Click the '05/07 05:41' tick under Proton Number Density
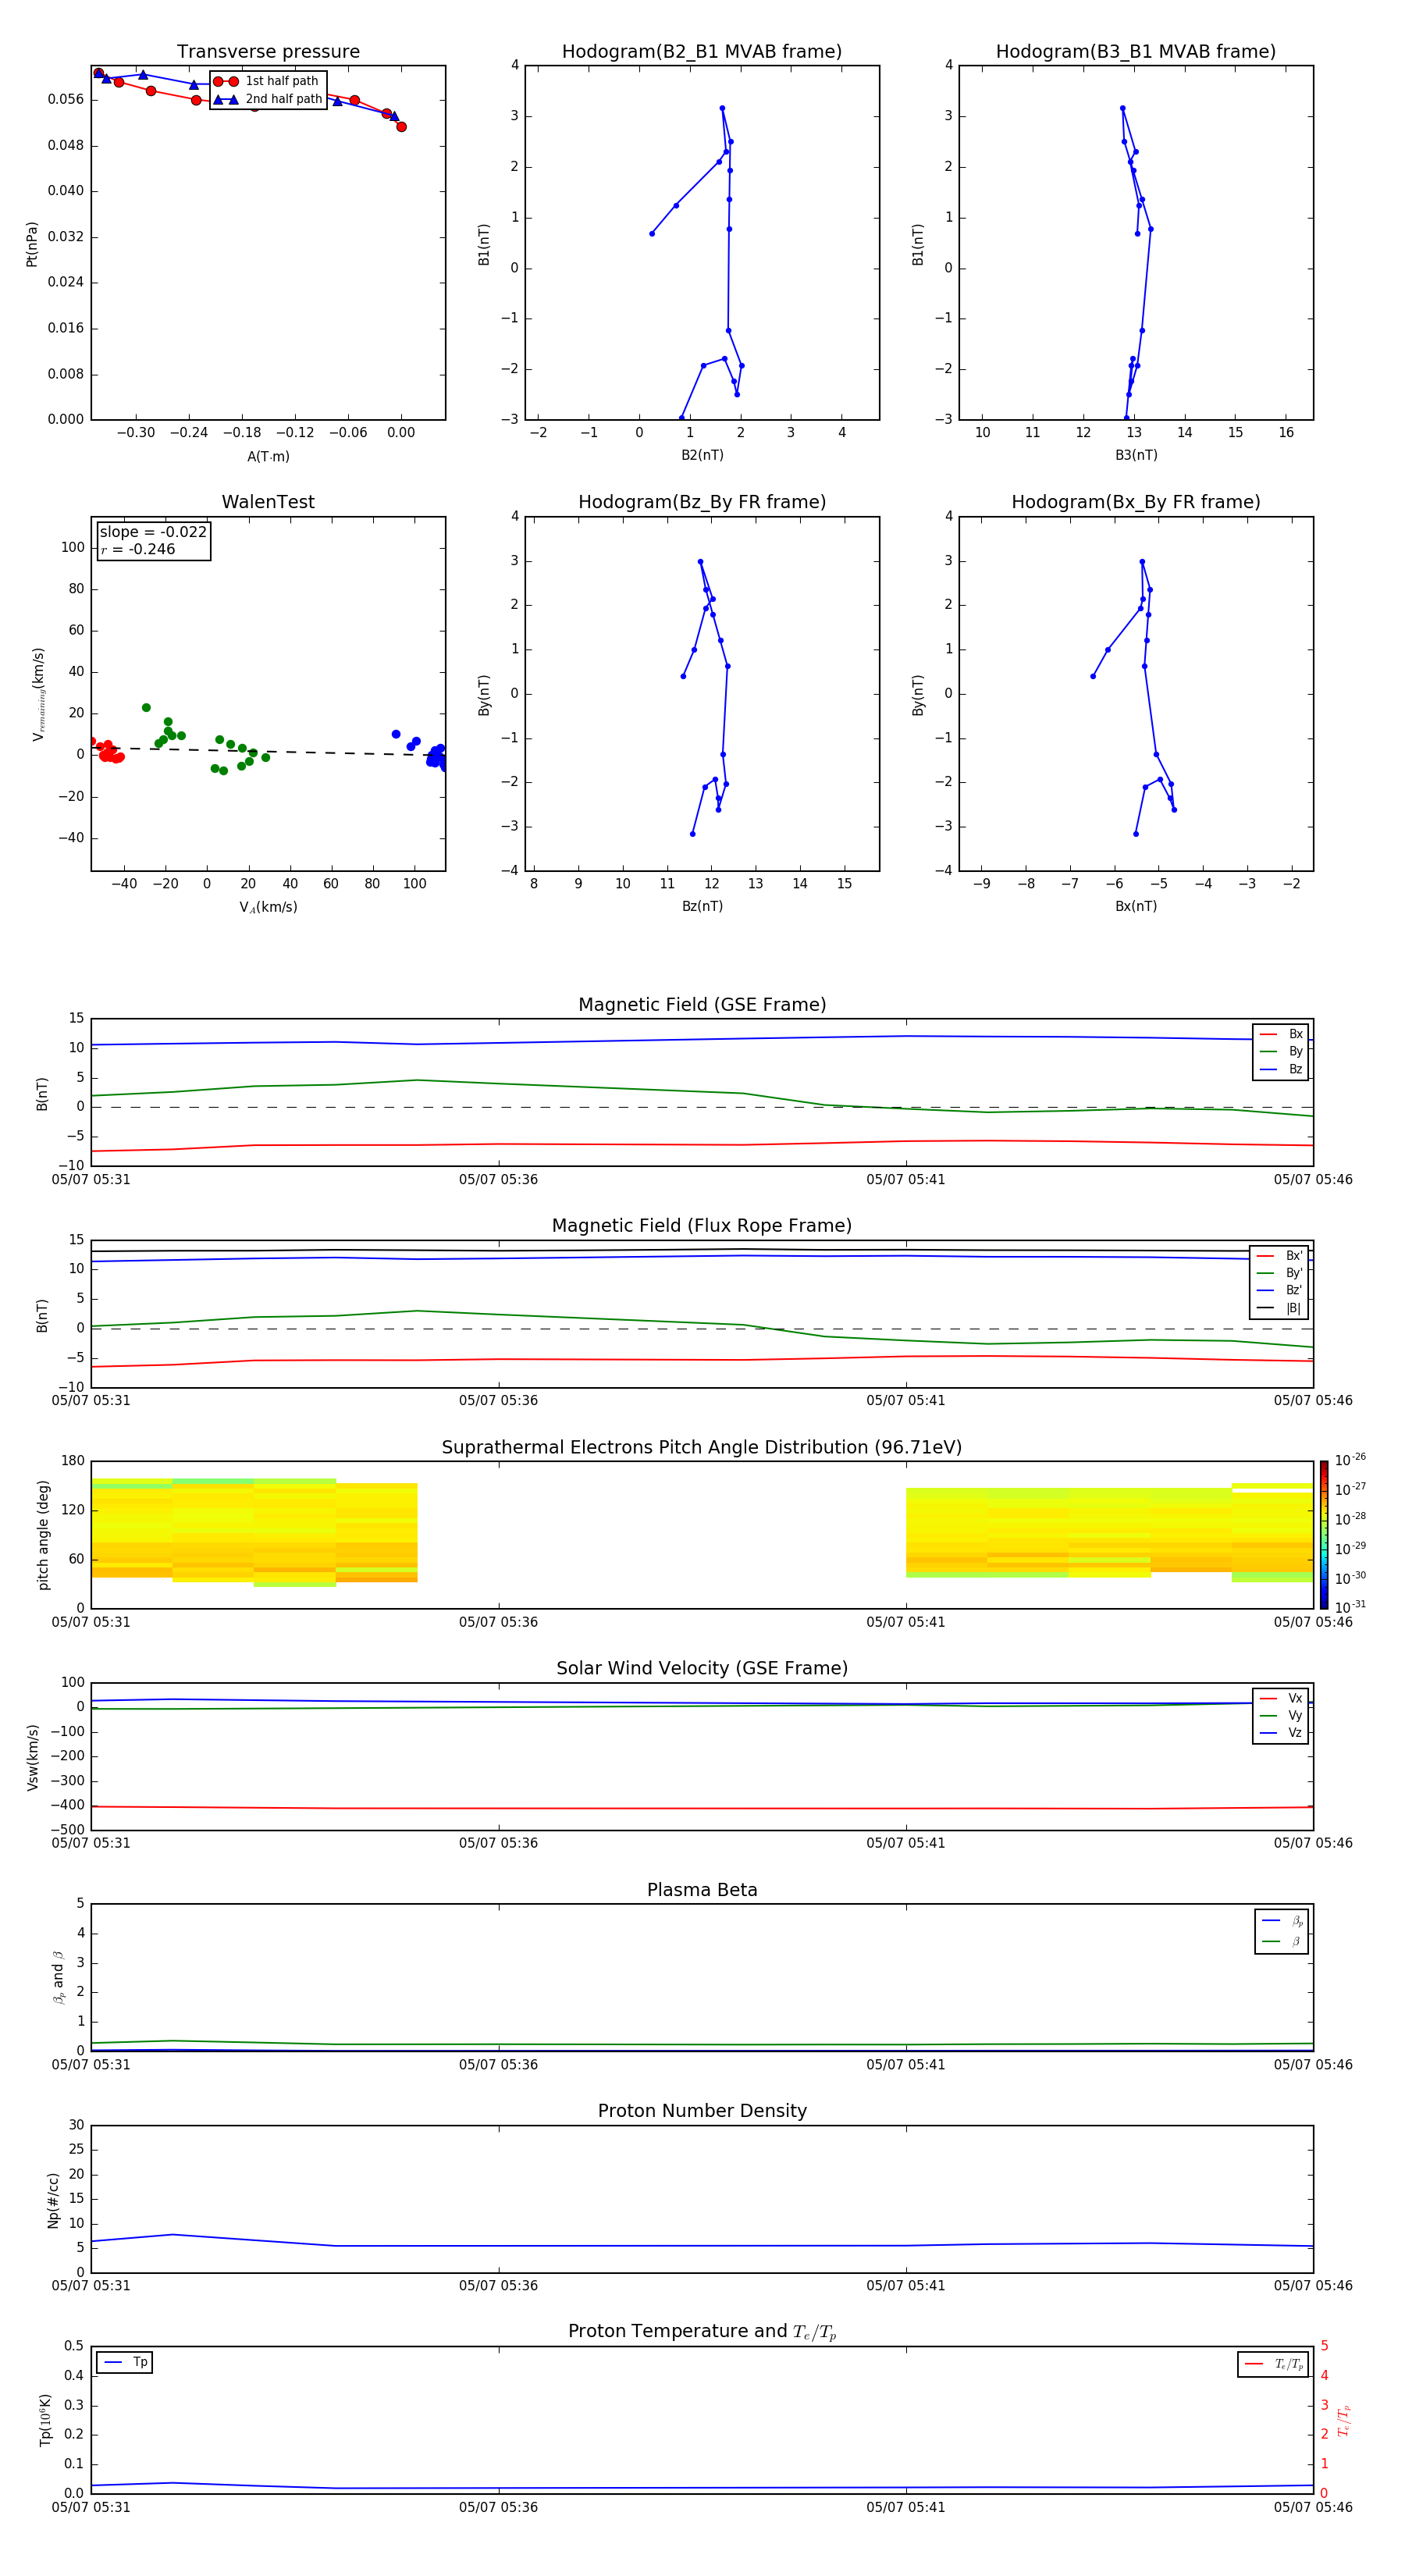The height and width of the screenshot is (2576, 1405). [906, 2286]
